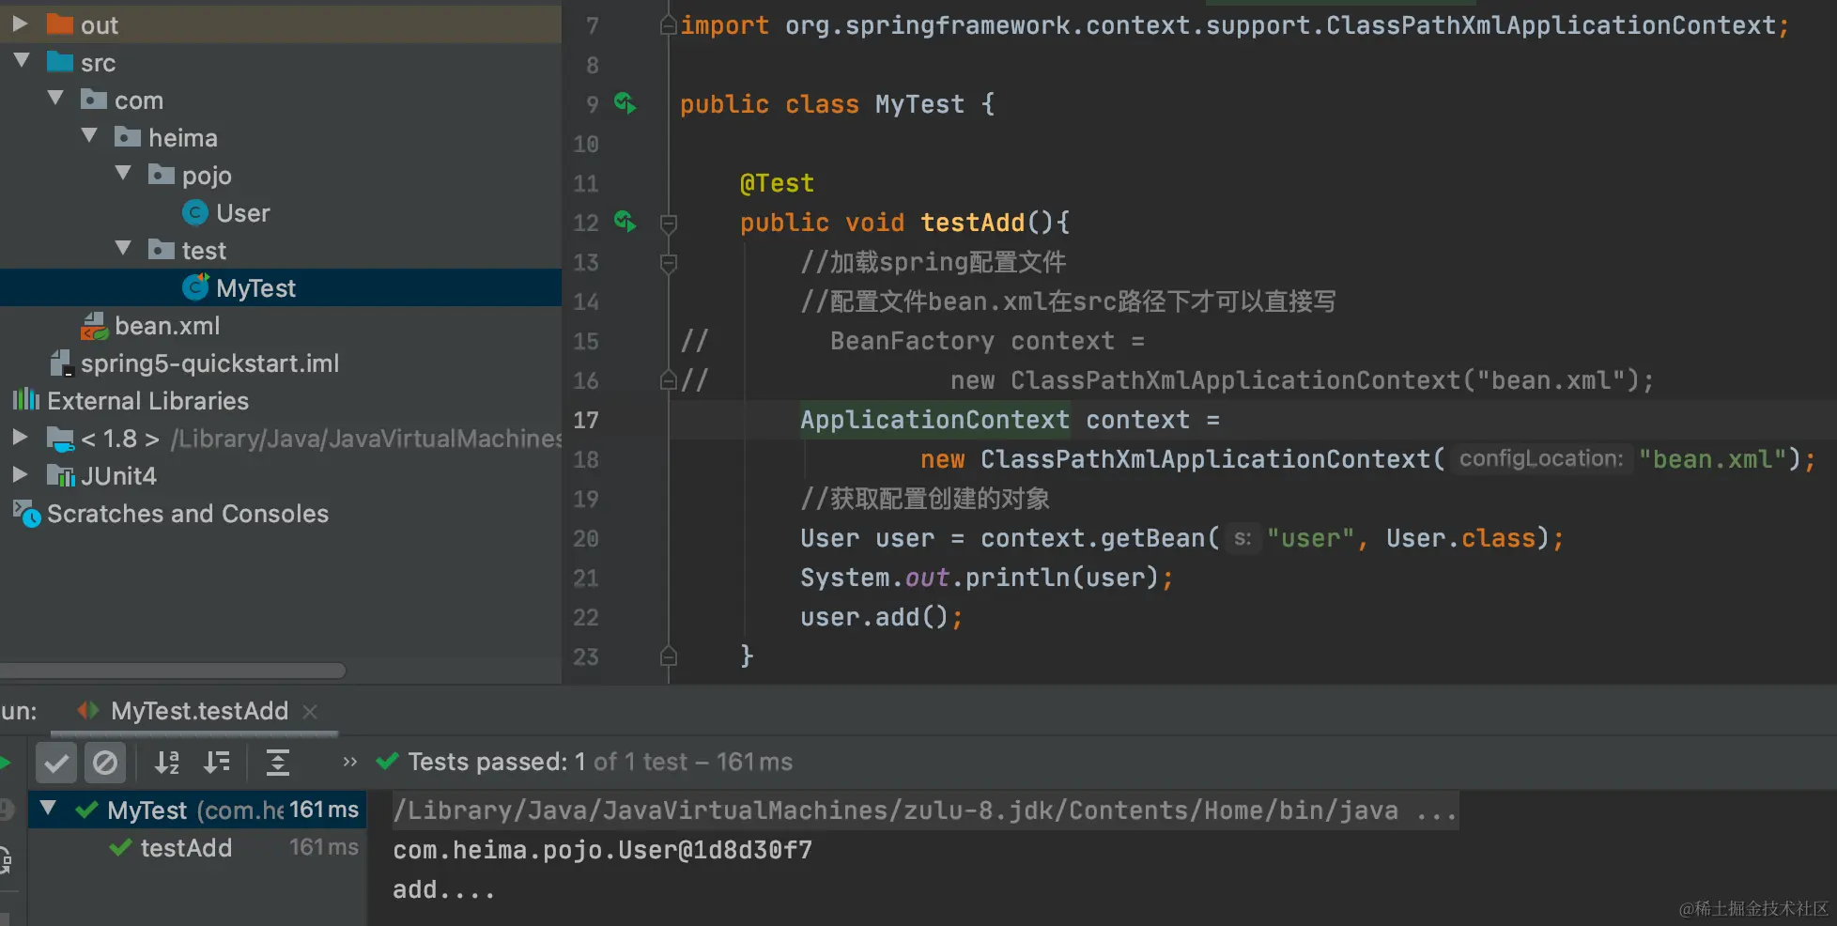Image resolution: width=1837 pixels, height=926 pixels.
Task: Click the pojo package folder icon
Action: [162, 175]
